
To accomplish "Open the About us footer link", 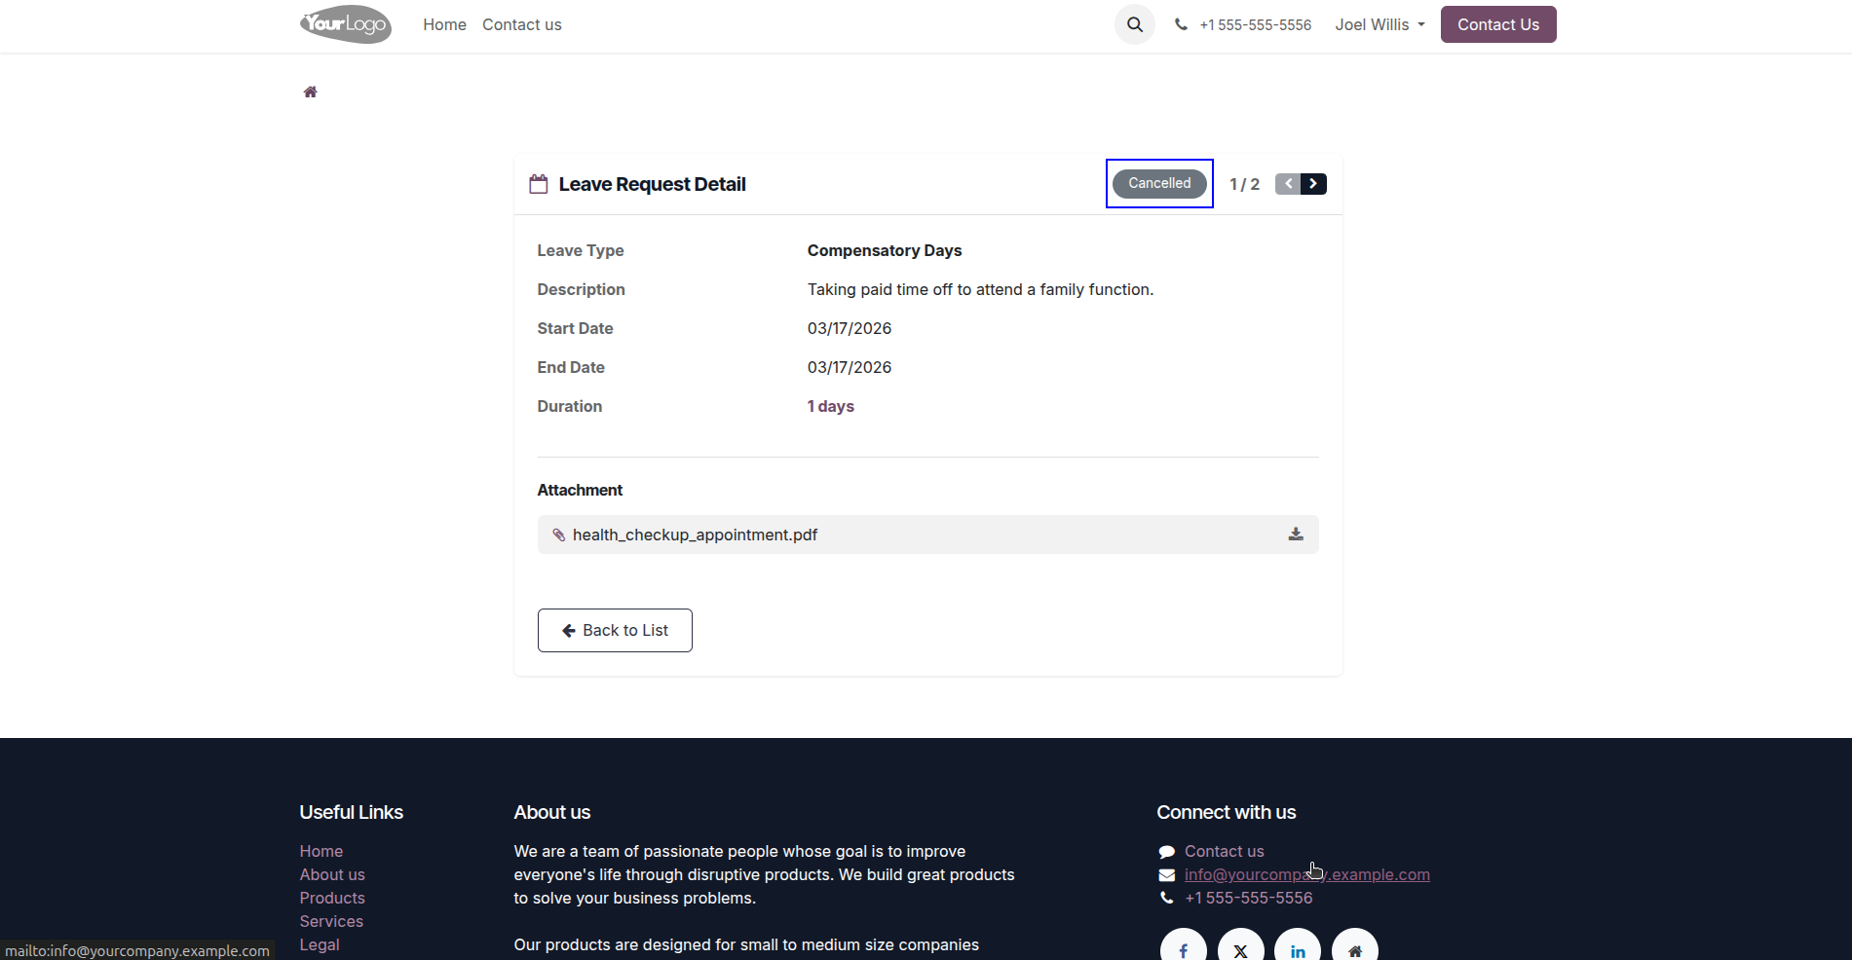I will 332,874.
